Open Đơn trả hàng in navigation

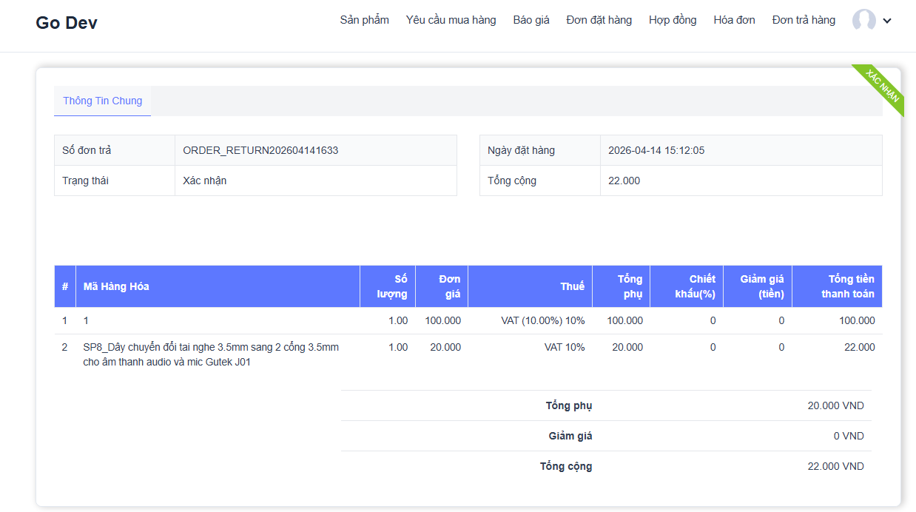pos(804,20)
